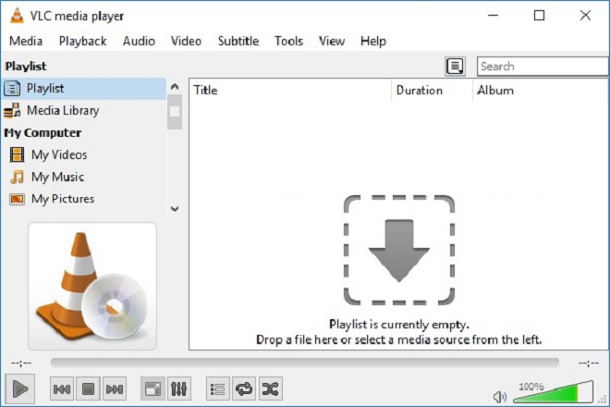
Task: Open the Audio menu
Action: [x=139, y=41]
